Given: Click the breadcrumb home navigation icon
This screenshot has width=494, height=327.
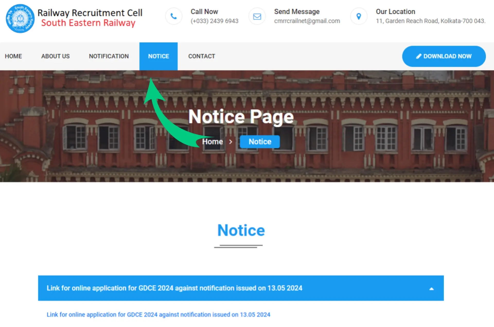Looking at the screenshot, I should pos(212,141).
